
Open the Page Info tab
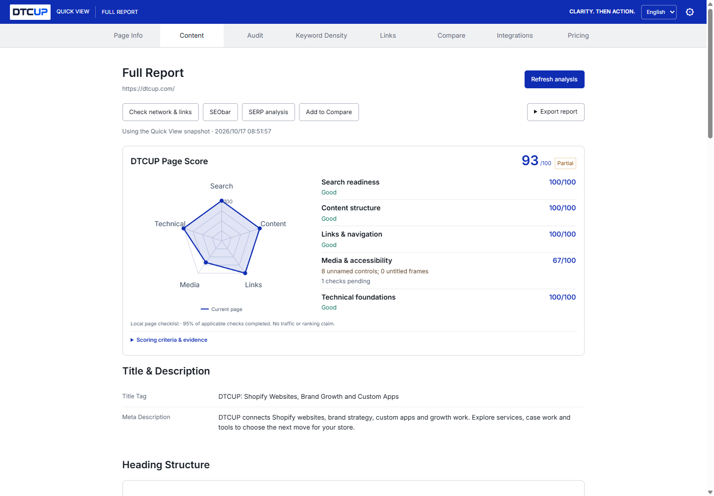pos(128,36)
